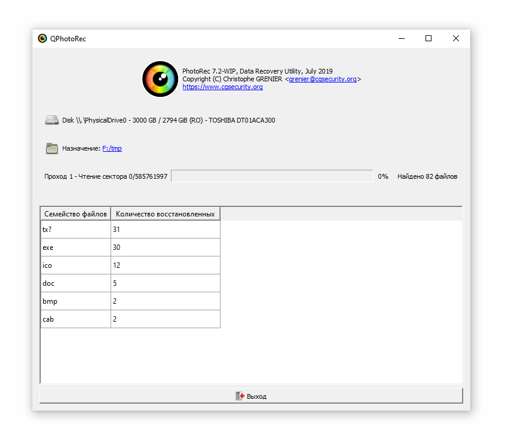Select the tx? file family cell
Viewport: 505px width, 443px height.
[75, 230]
